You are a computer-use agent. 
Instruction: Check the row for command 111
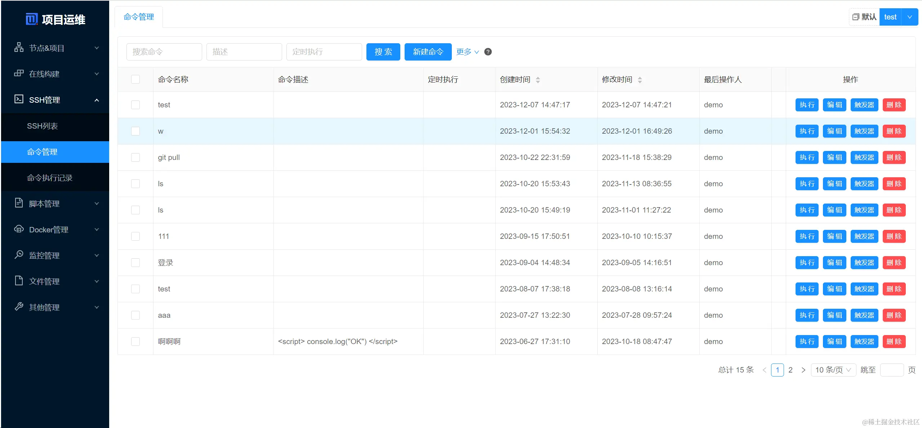135,236
